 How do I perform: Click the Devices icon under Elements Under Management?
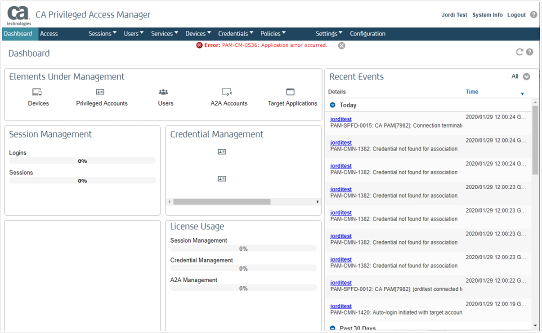[37, 92]
